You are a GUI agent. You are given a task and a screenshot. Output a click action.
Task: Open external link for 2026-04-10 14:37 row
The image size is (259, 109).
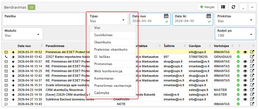point(252,80)
